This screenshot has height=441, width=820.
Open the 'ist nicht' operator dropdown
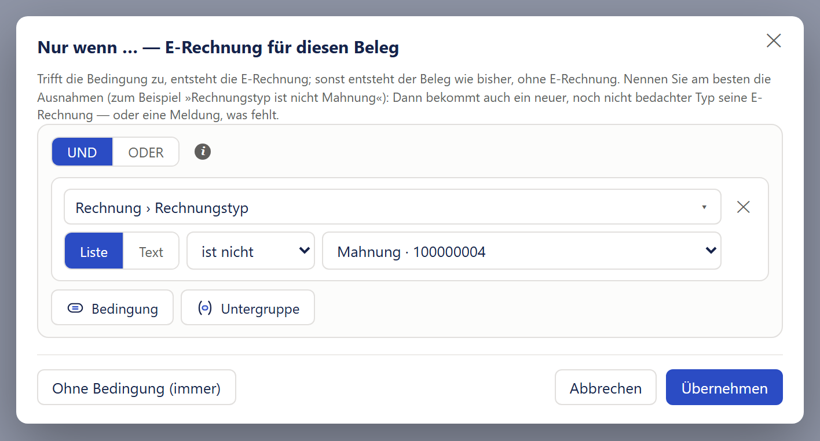pyautogui.click(x=251, y=251)
